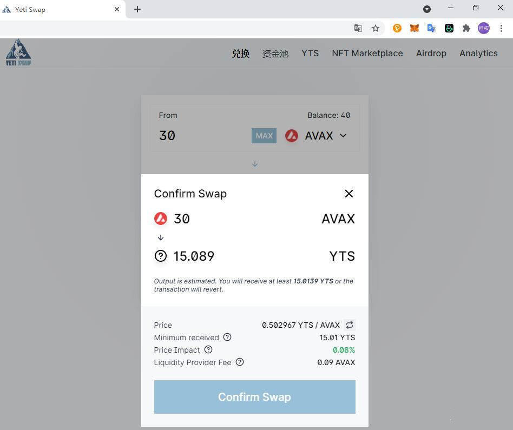Open the Airdrop page
513x430 pixels.
[x=431, y=54]
